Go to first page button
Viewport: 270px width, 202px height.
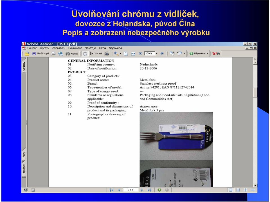point(112,190)
